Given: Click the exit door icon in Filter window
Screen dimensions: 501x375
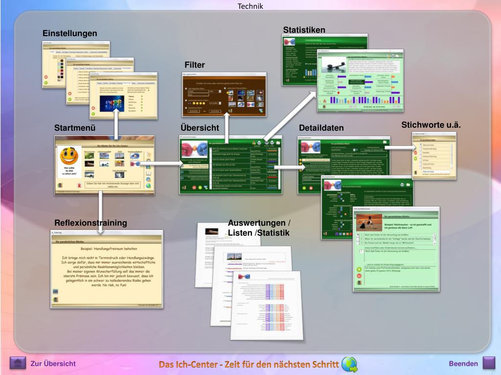Looking at the screenshot, I should tap(230, 111).
